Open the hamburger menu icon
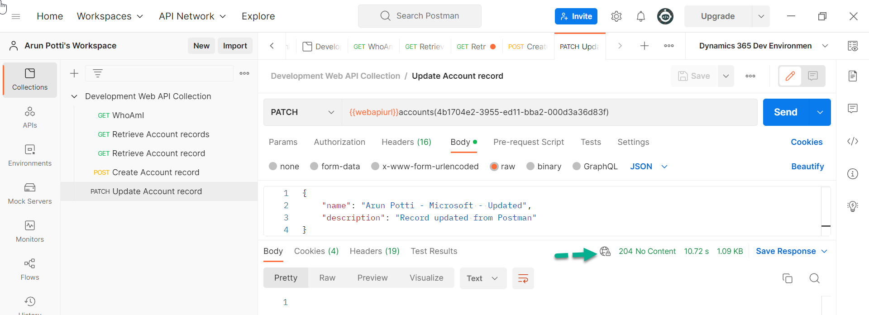This screenshot has height=315, width=869. (x=16, y=16)
